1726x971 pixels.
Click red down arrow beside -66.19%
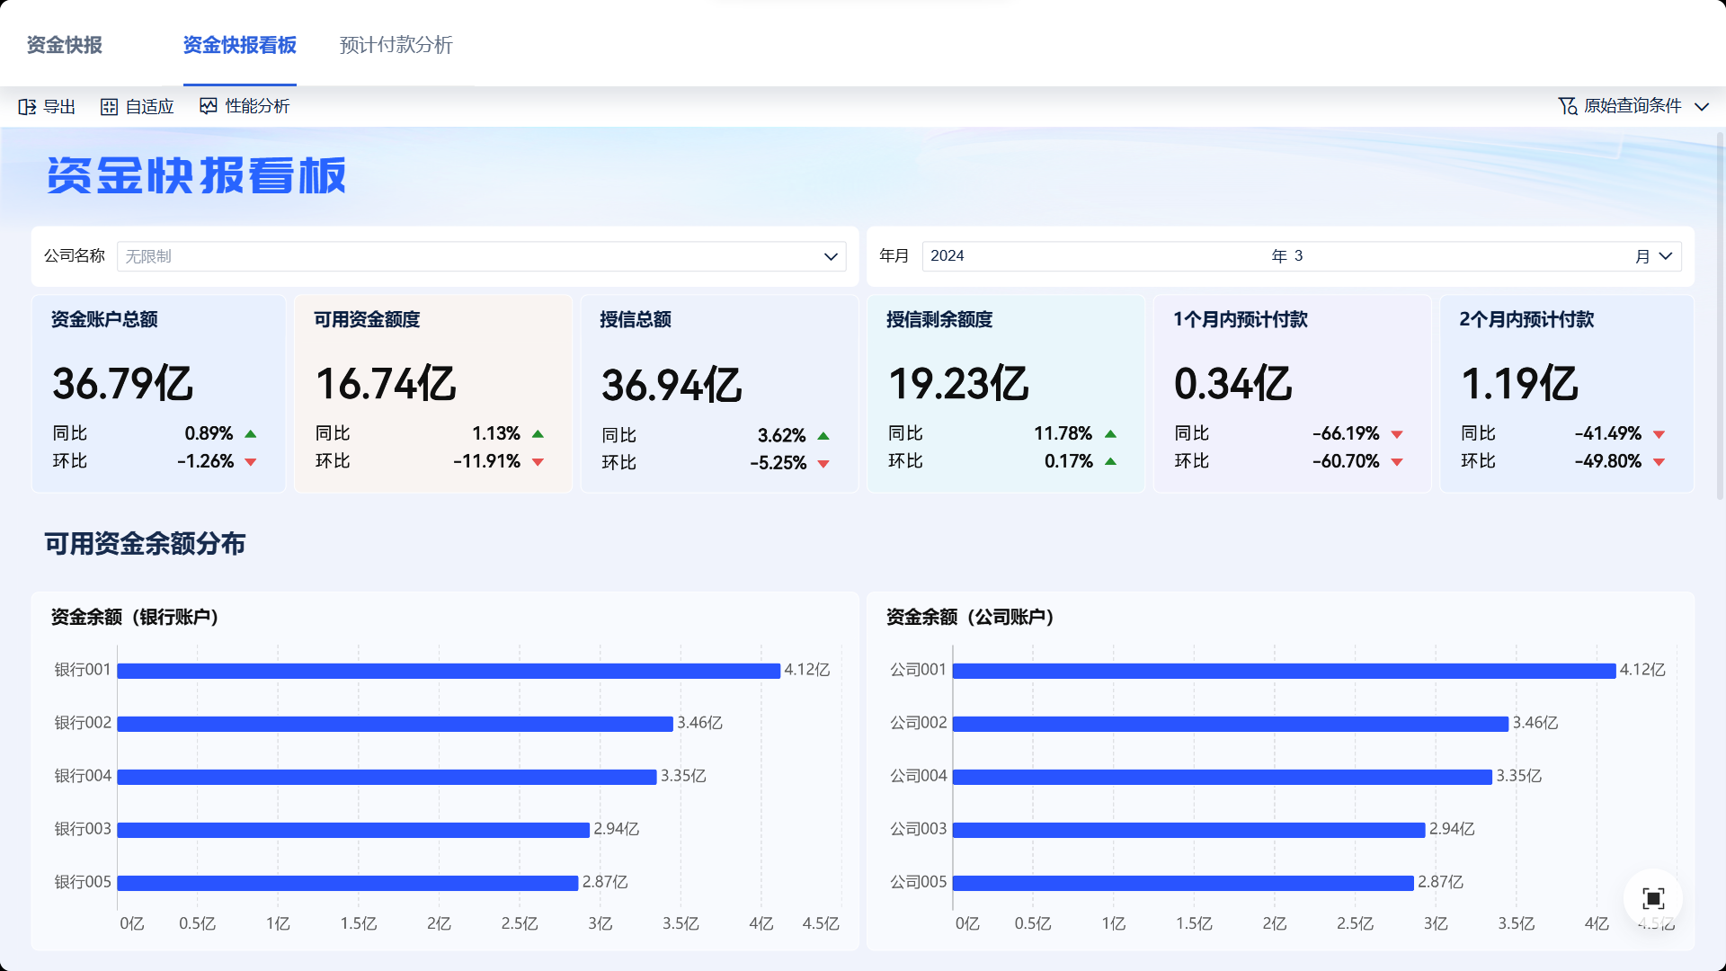click(1397, 434)
